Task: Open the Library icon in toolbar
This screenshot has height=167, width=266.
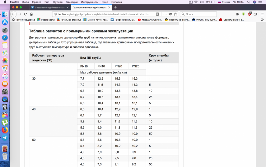Action: tap(237, 14)
